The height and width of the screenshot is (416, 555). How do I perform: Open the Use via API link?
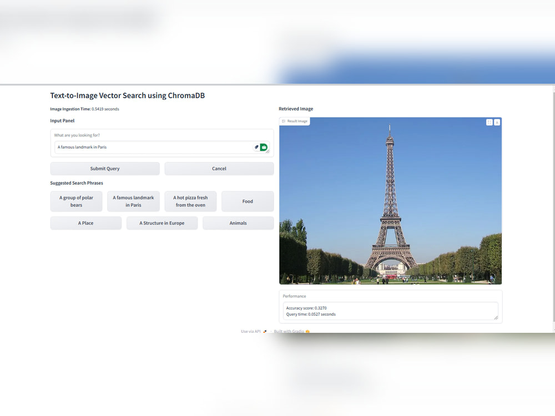(x=254, y=332)
